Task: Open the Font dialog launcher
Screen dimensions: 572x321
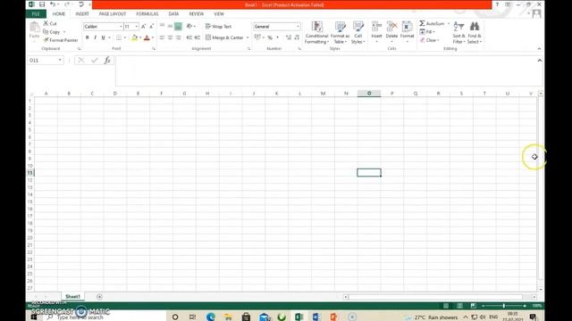Action: click(x=154, y=49)
